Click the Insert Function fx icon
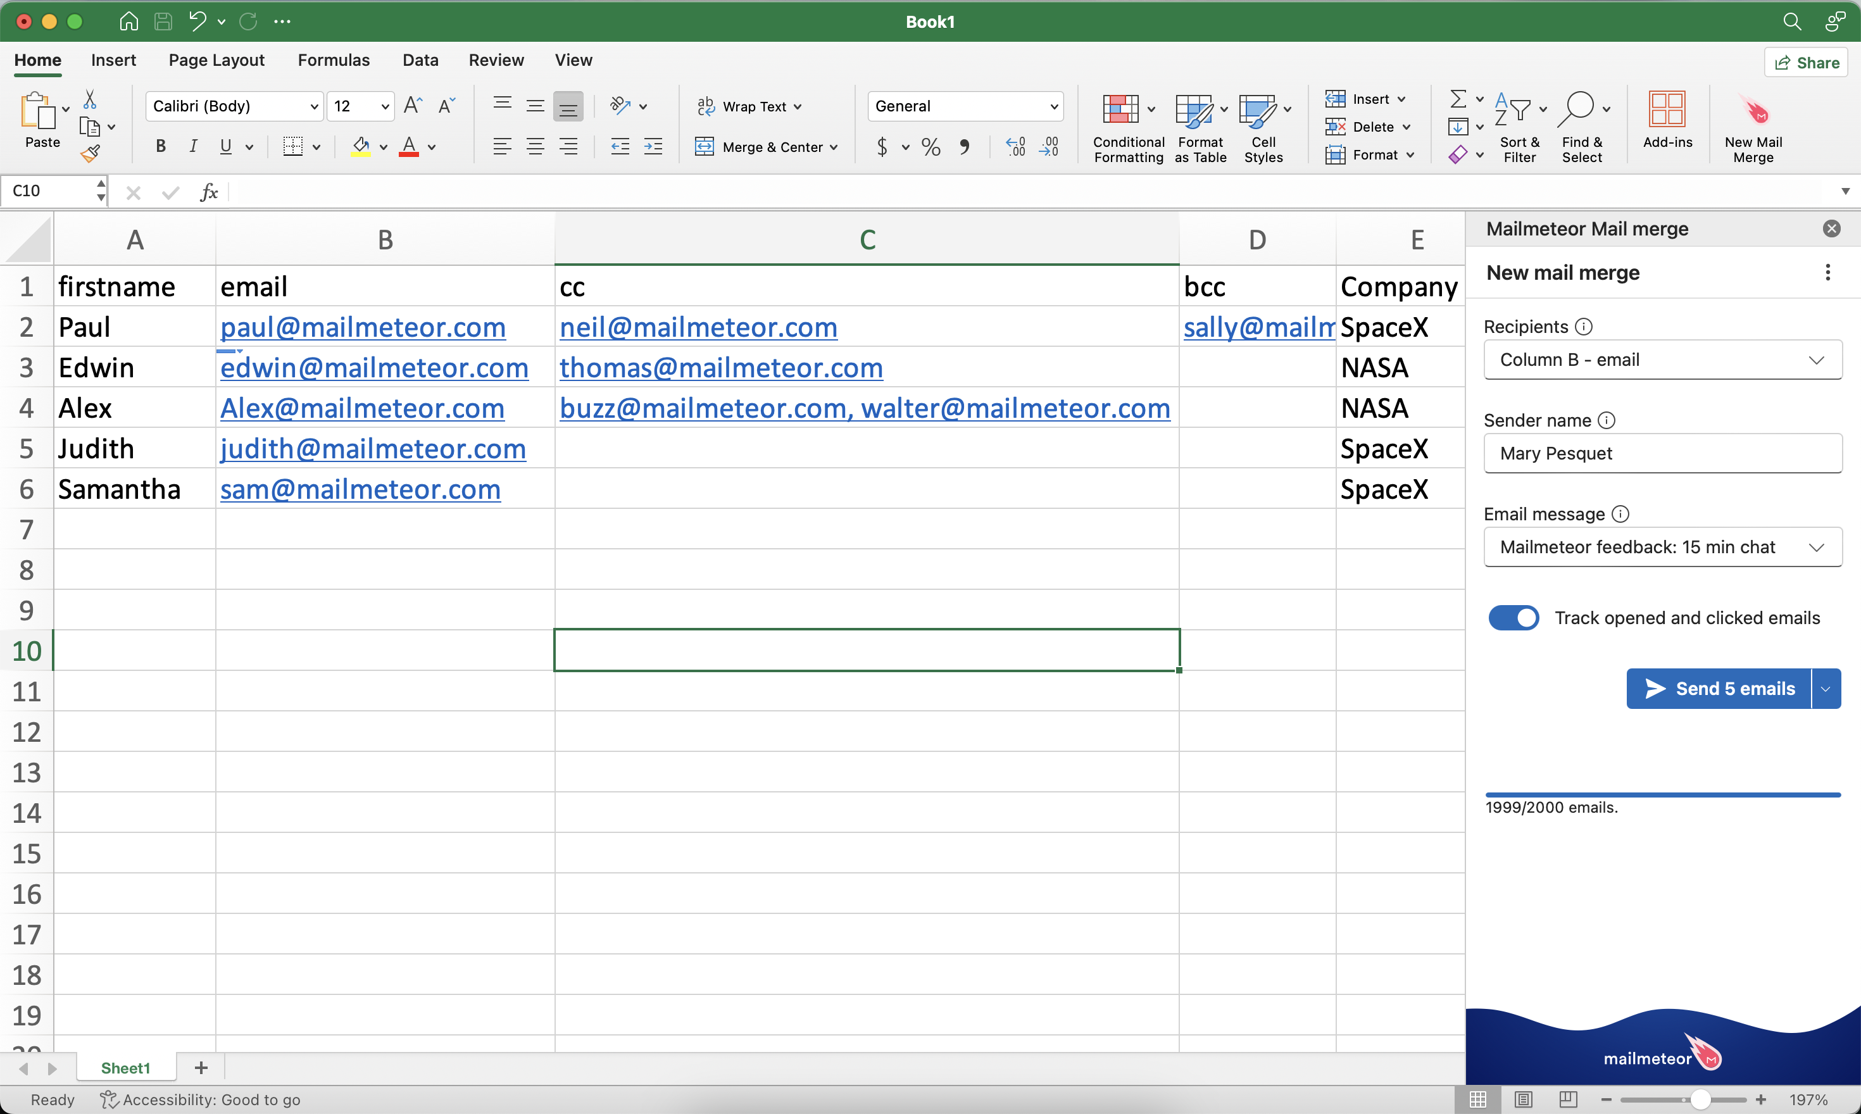 pyautogui.click(x=209, y=192)
